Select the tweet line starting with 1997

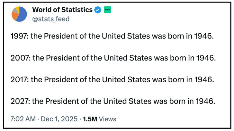tap(112, 37)
